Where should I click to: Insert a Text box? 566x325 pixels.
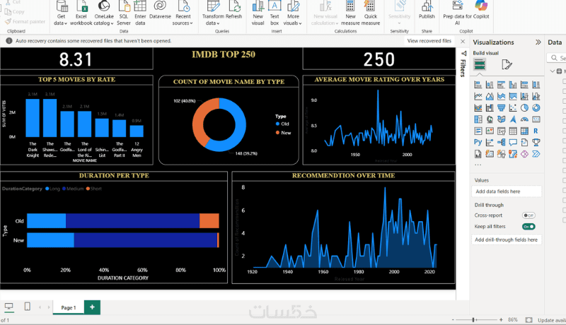[275, 14]
